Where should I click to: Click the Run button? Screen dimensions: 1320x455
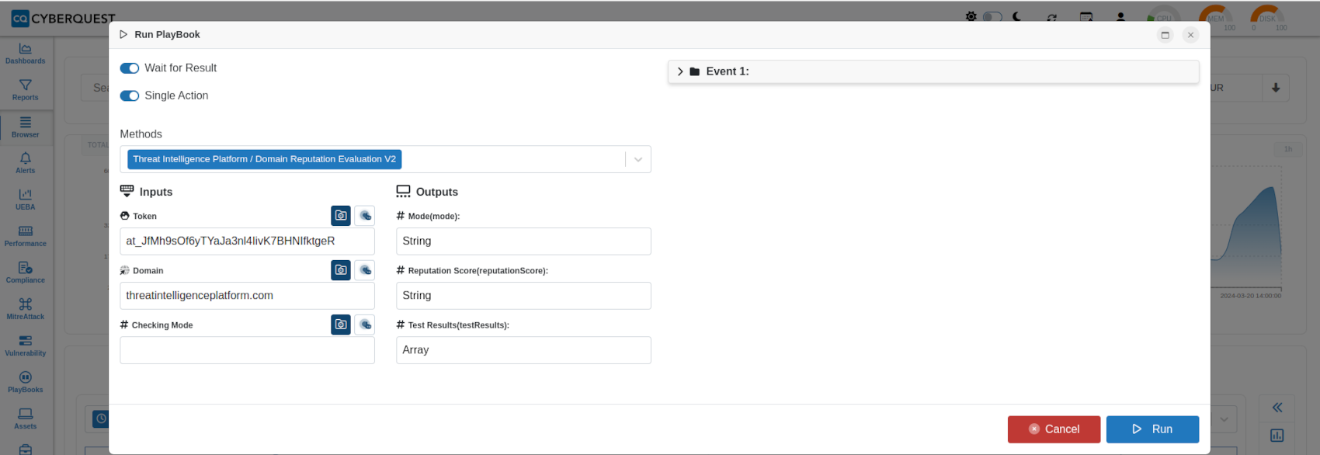coord(1152,429)
